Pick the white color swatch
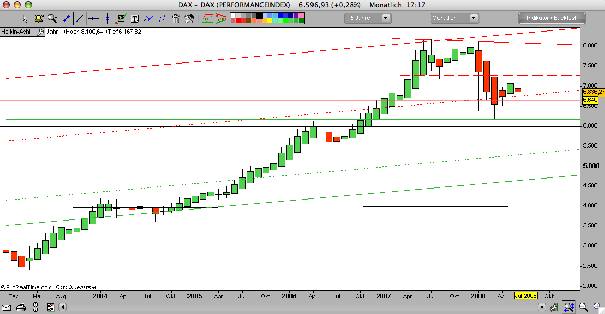The height and width of the screenshot is (314, 605). click(233, 15)
